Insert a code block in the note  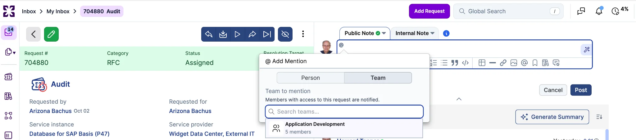point(465,63)
